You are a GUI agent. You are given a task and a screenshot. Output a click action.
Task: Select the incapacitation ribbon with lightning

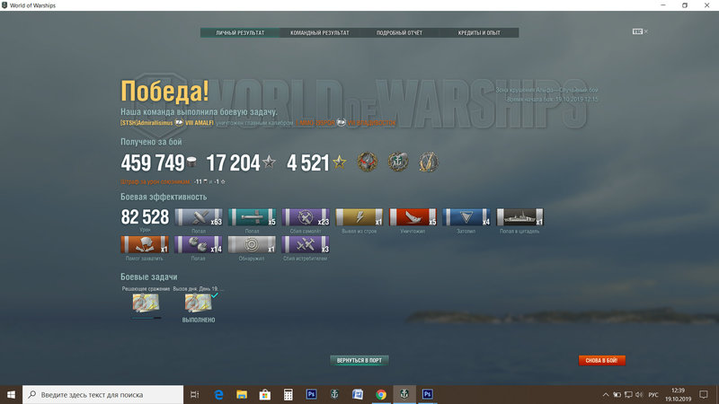359,217
